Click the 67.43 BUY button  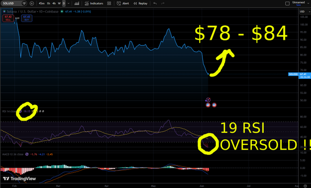click(x=27, y=18)
